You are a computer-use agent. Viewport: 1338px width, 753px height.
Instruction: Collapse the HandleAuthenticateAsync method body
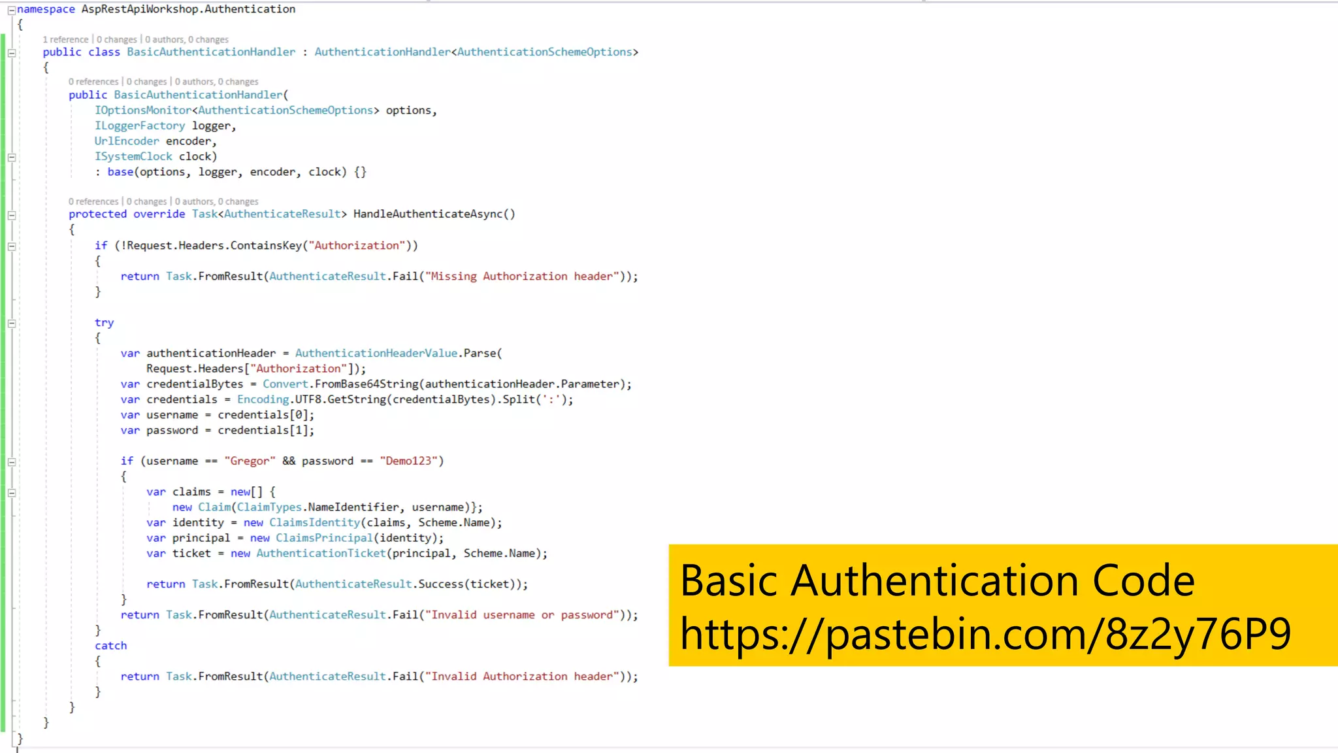pos(11,215)
